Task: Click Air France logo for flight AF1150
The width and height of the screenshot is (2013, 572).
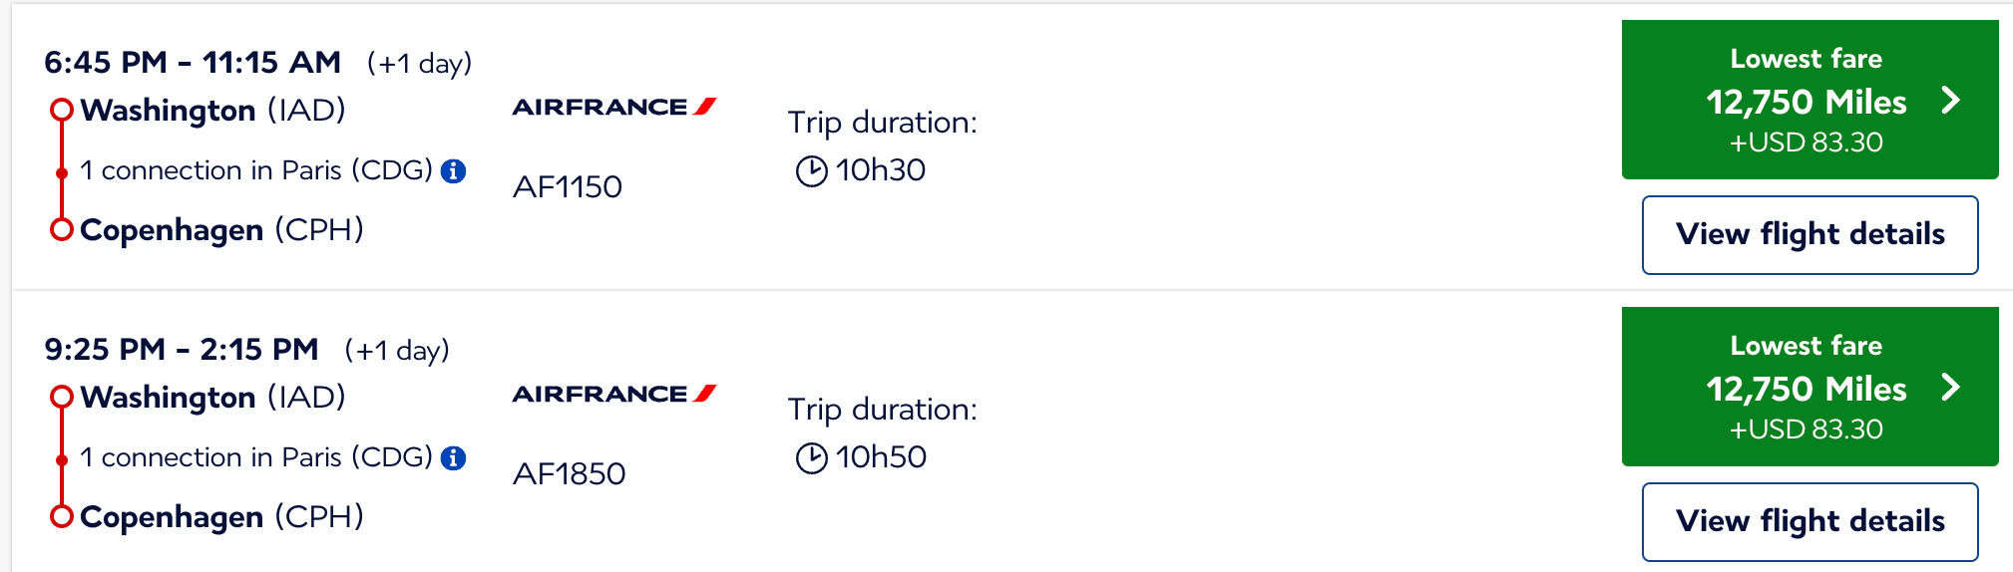Action: pos(614,107)
